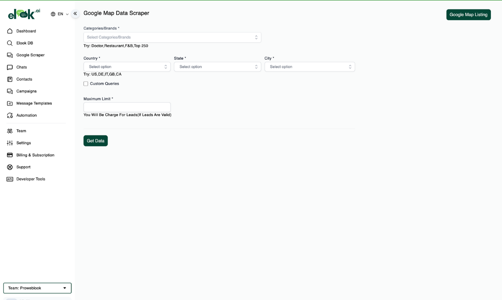Screen dimensions: 502x300
Task: Go to Dashboard in sidebar
Action: coord(26,31)
